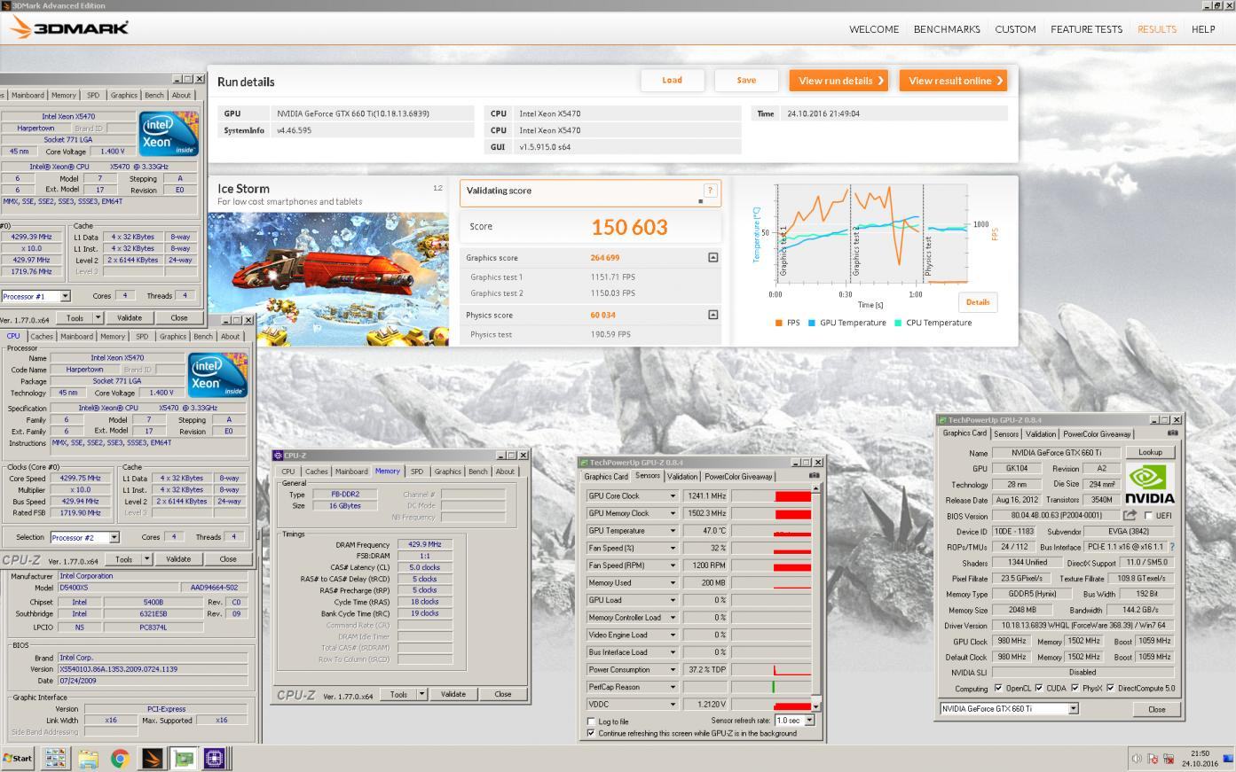Open GPU Temperature sensor dropdown

pyautogui.click(x=673, y=531)
